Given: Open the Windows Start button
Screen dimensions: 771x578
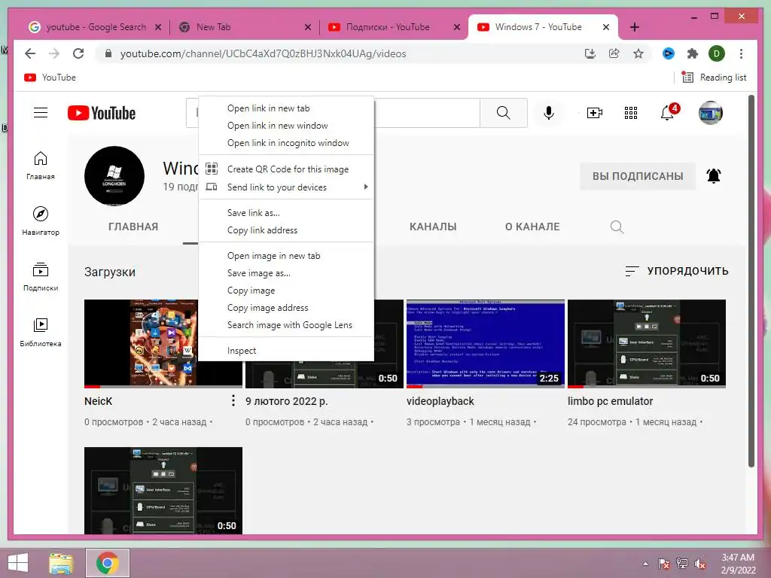Looking at the screenshot, I should pyautogui.click(x=19, y=563).
